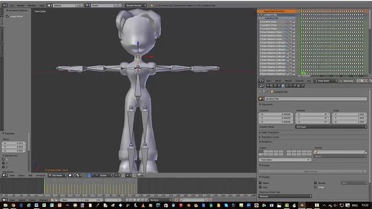Image resolution: width=372 pixels, height=209 pixels.
Task: Expand the Delta Transform panel
Action: pyautogui.click(x=269, y=132)
